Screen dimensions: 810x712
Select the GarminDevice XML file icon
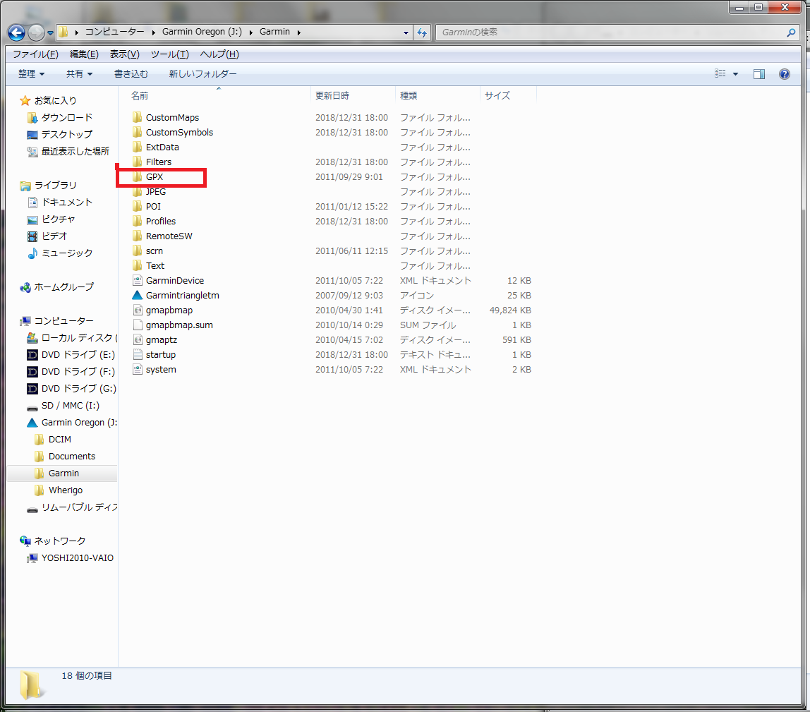click(x=137, y=281)
